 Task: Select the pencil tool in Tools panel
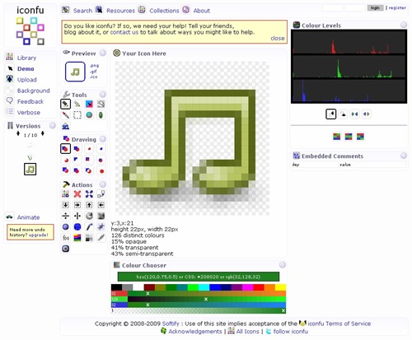click(65, 105)
